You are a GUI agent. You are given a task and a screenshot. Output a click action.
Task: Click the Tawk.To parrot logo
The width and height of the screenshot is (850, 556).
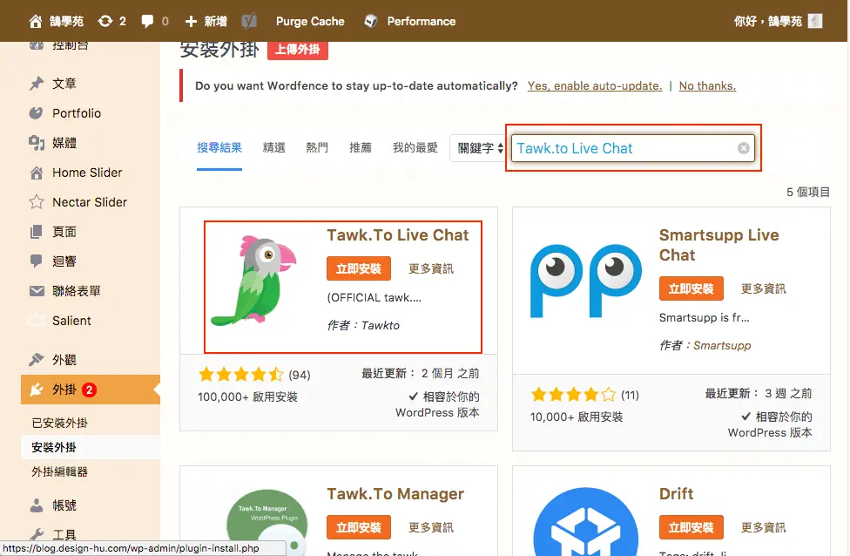pos(253,281)
